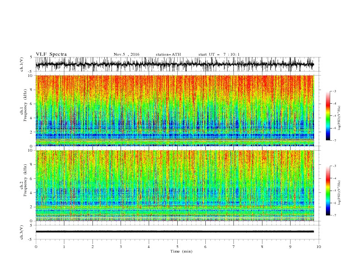The image size is (359, 277).
Task: Click the ch.2 spectrogram plot
Action: tap(175, 186)
